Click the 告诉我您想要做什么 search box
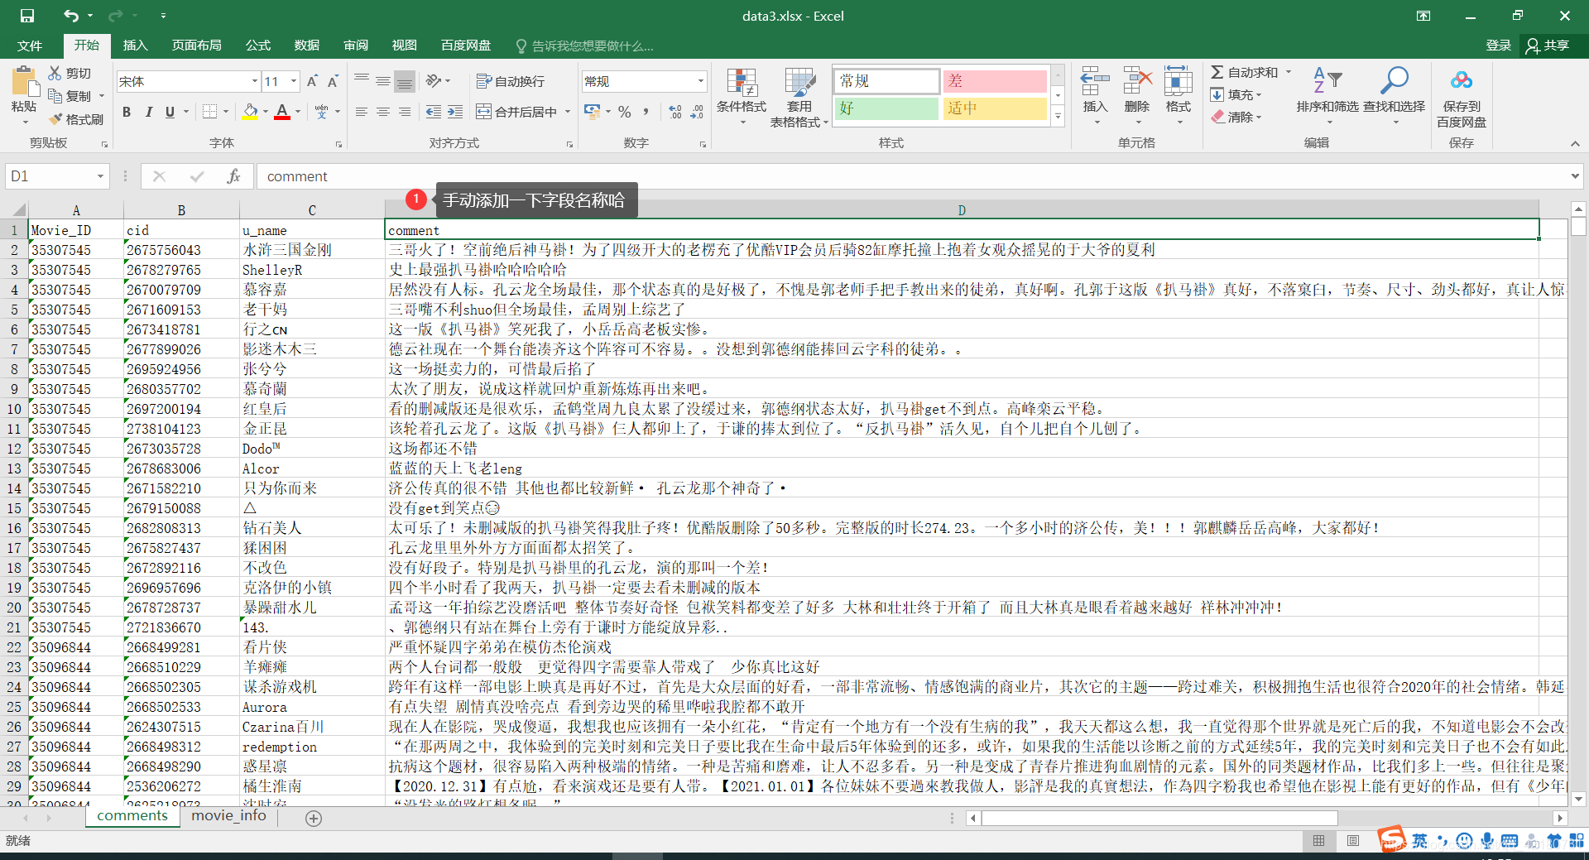 point(585,46)
